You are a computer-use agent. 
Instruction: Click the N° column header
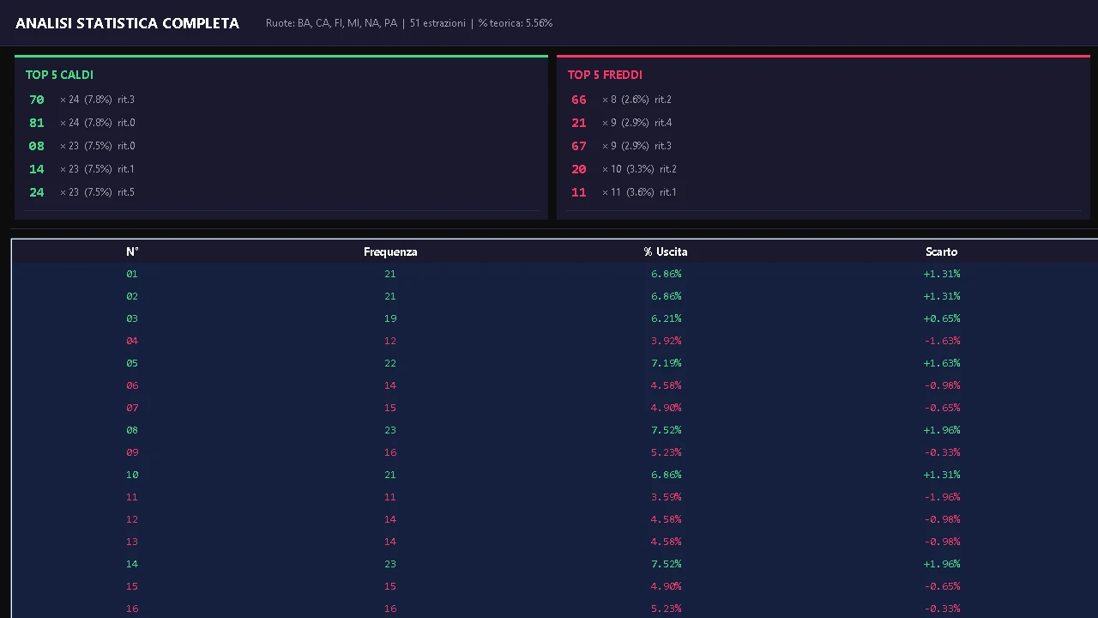click(x=132, y=251)
